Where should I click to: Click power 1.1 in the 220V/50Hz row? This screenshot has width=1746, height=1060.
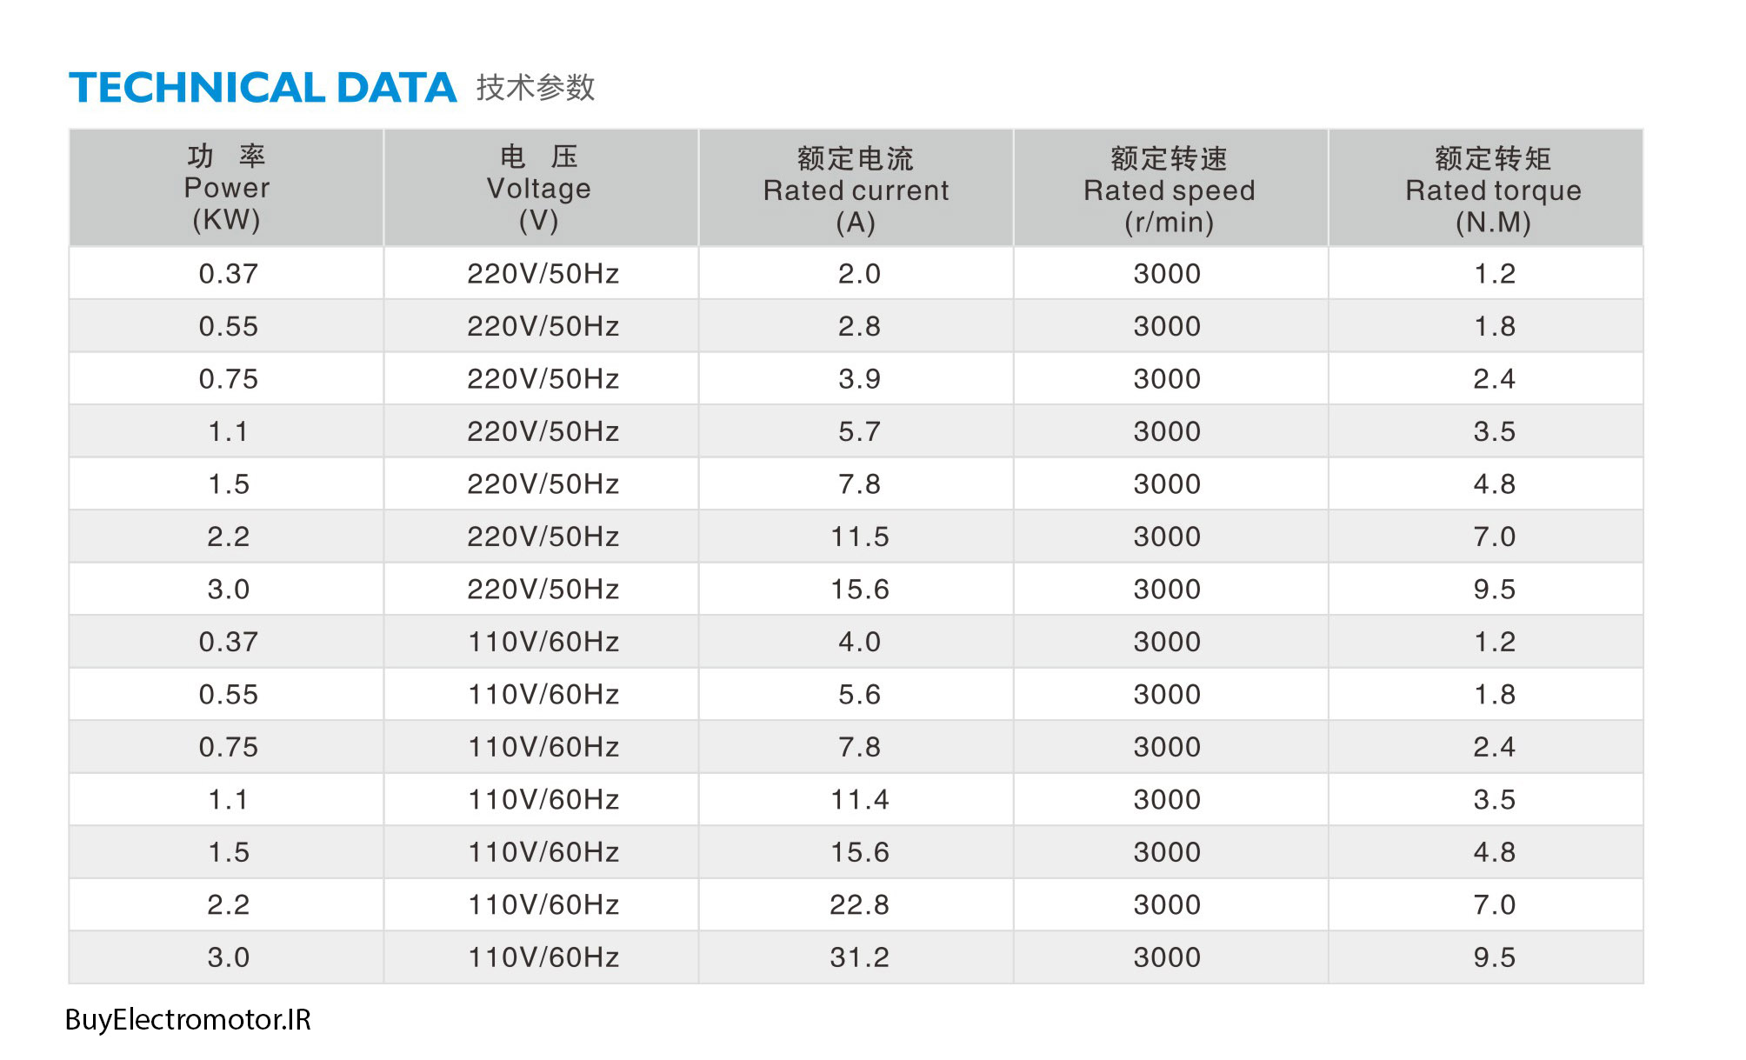[x=228, y=431]
